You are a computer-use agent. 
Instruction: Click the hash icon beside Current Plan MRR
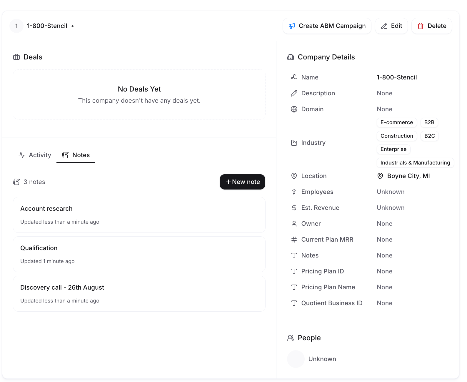pos(294,240)
